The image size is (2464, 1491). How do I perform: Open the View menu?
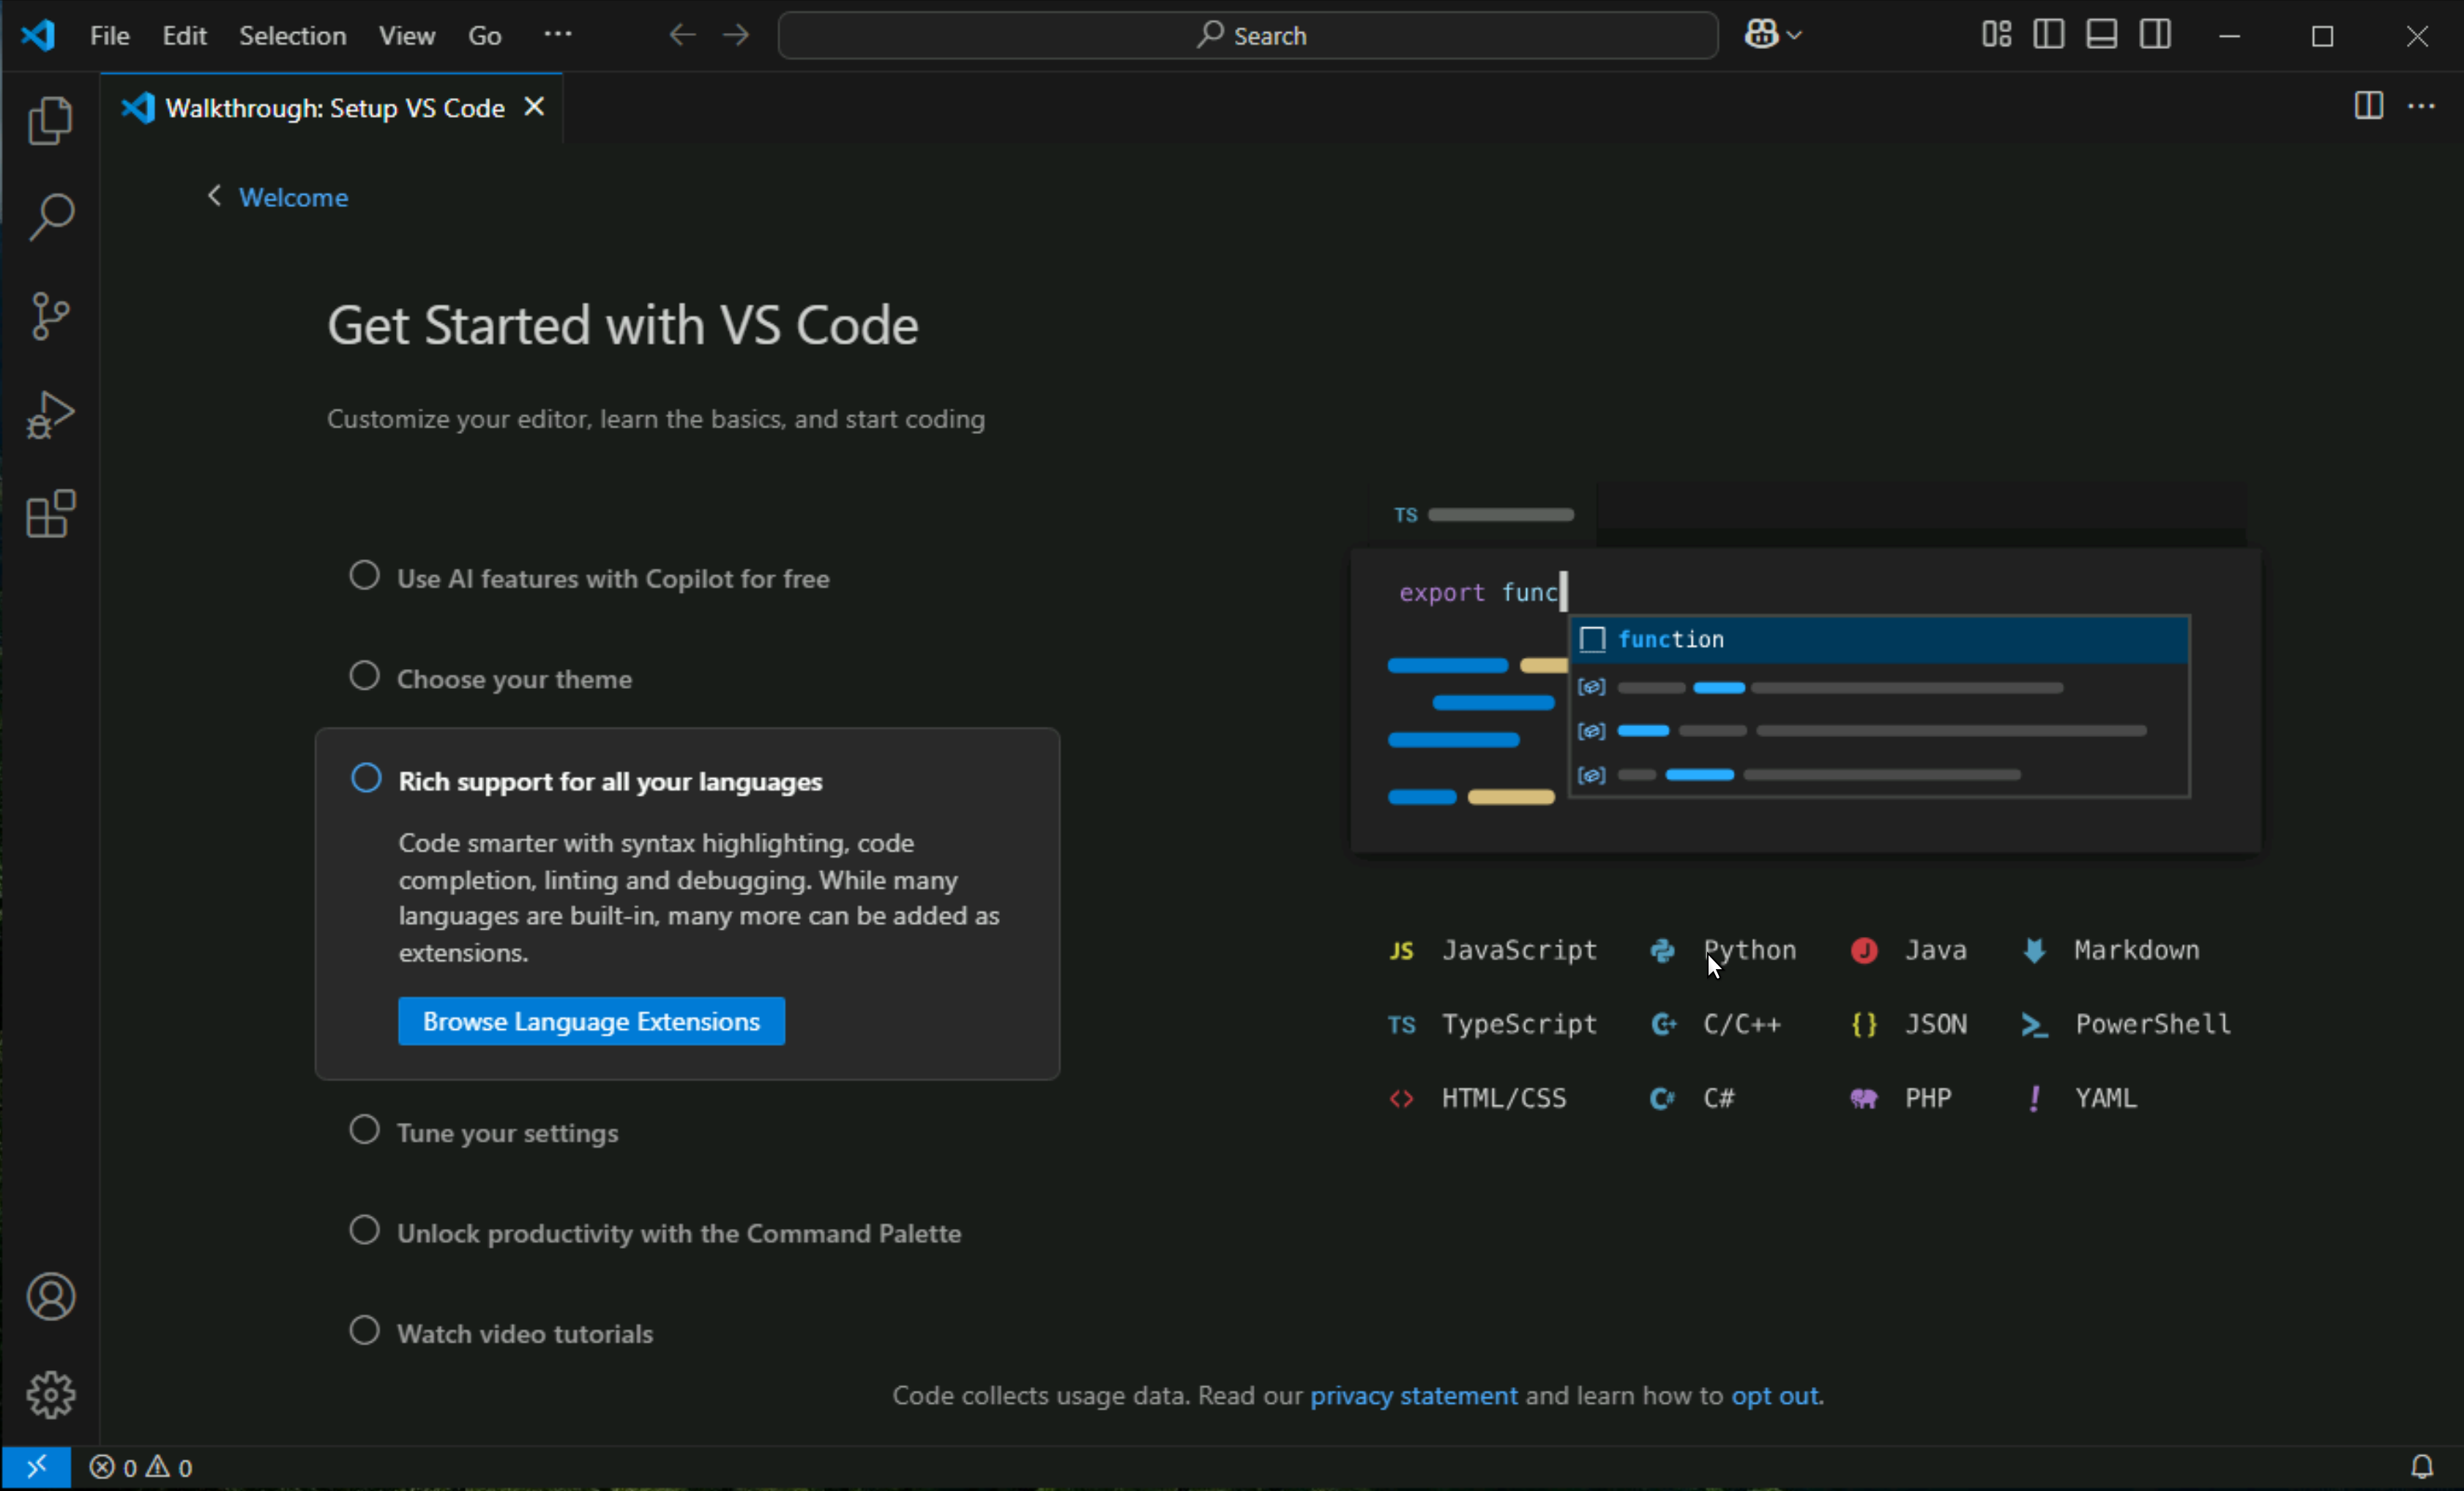click(406, 36)
